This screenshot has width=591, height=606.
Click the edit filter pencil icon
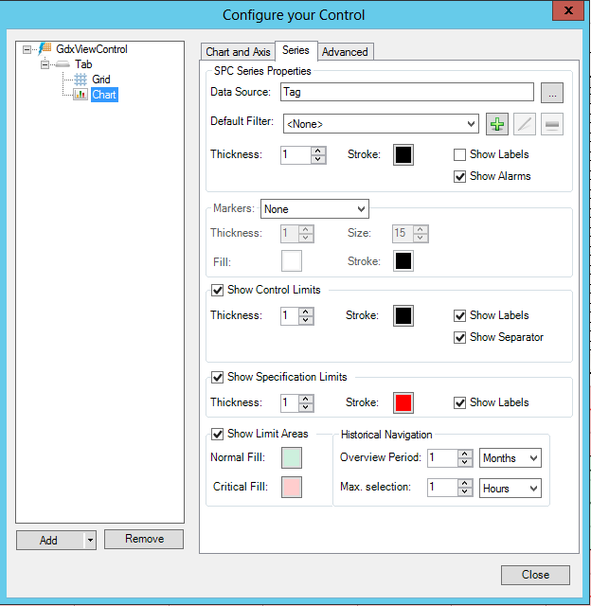click(525, 124)
